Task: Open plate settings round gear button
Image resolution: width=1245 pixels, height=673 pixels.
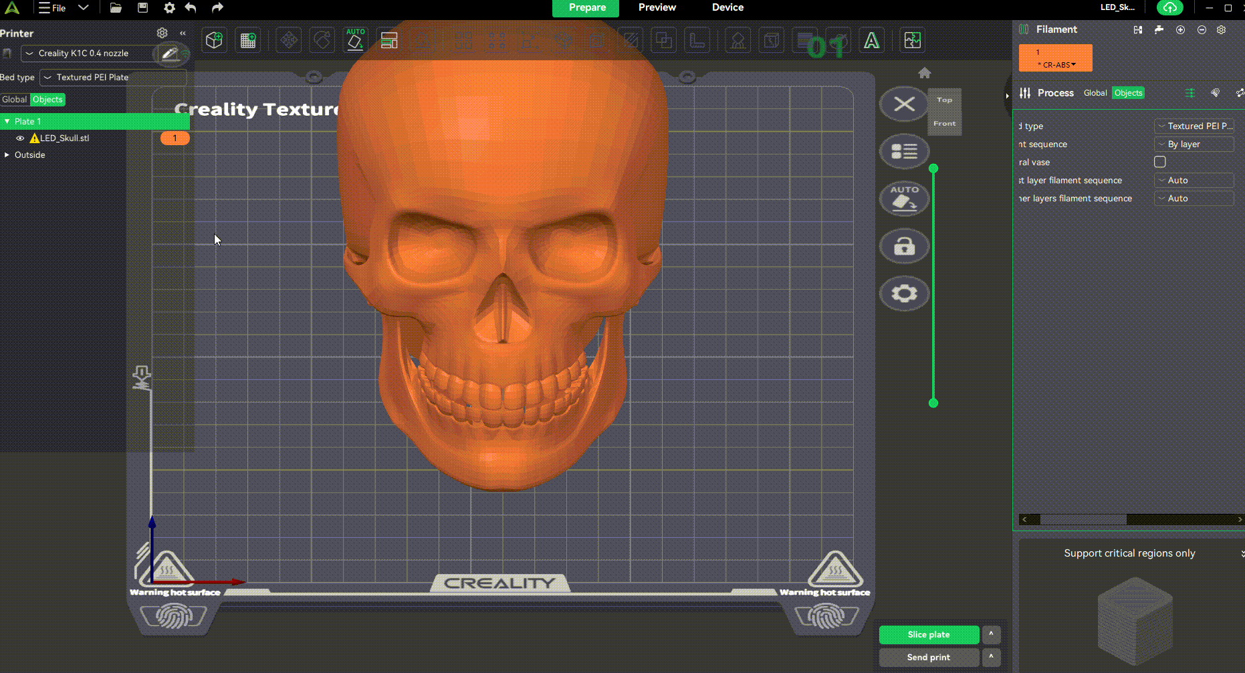Action: [904, 294]
